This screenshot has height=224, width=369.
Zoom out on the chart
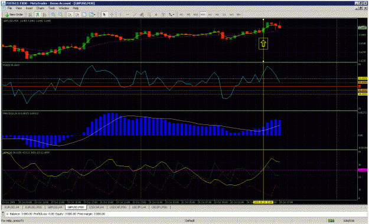(x=60, y=15)
